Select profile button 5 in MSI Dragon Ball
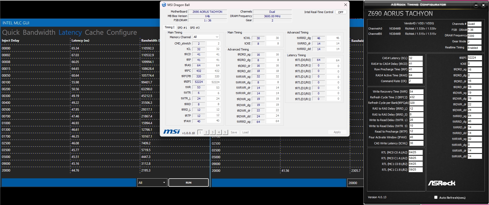The image size is (489, 205). click(225, 132)
